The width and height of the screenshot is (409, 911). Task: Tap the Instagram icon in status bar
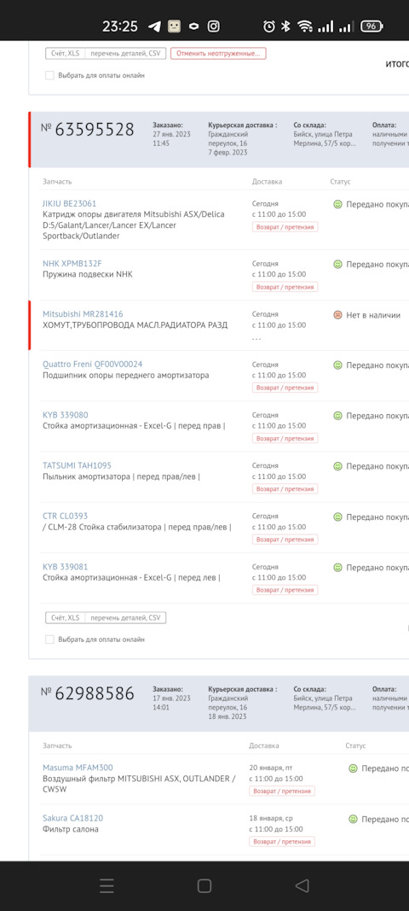point(214,26)
